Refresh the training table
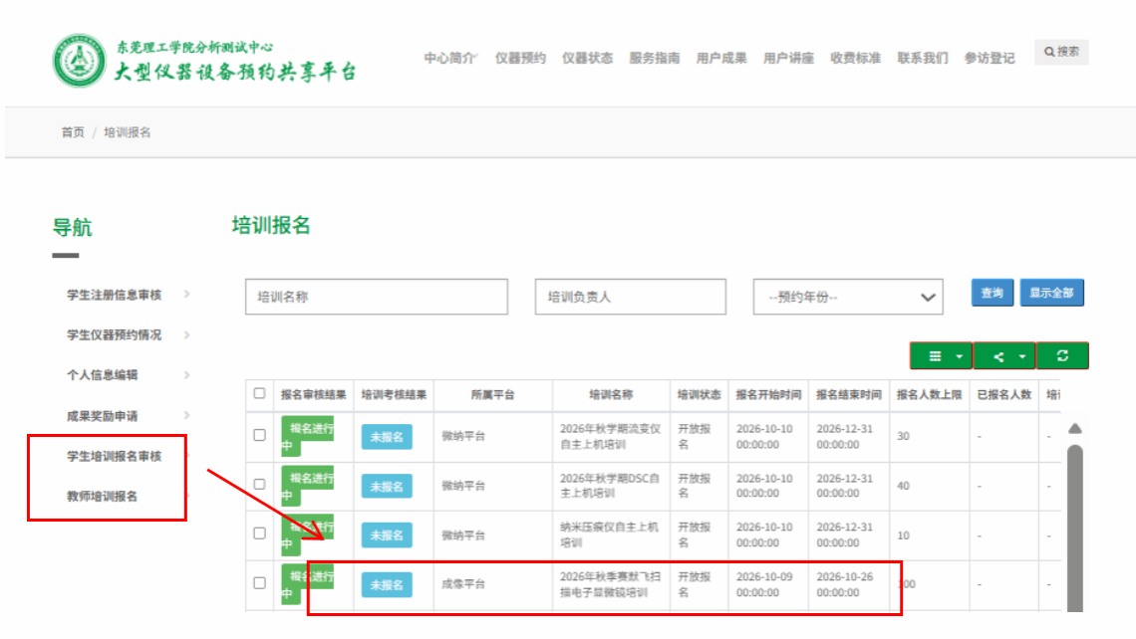Image resolution: width=1136 pixels, height=639 pixels. 1063,356
